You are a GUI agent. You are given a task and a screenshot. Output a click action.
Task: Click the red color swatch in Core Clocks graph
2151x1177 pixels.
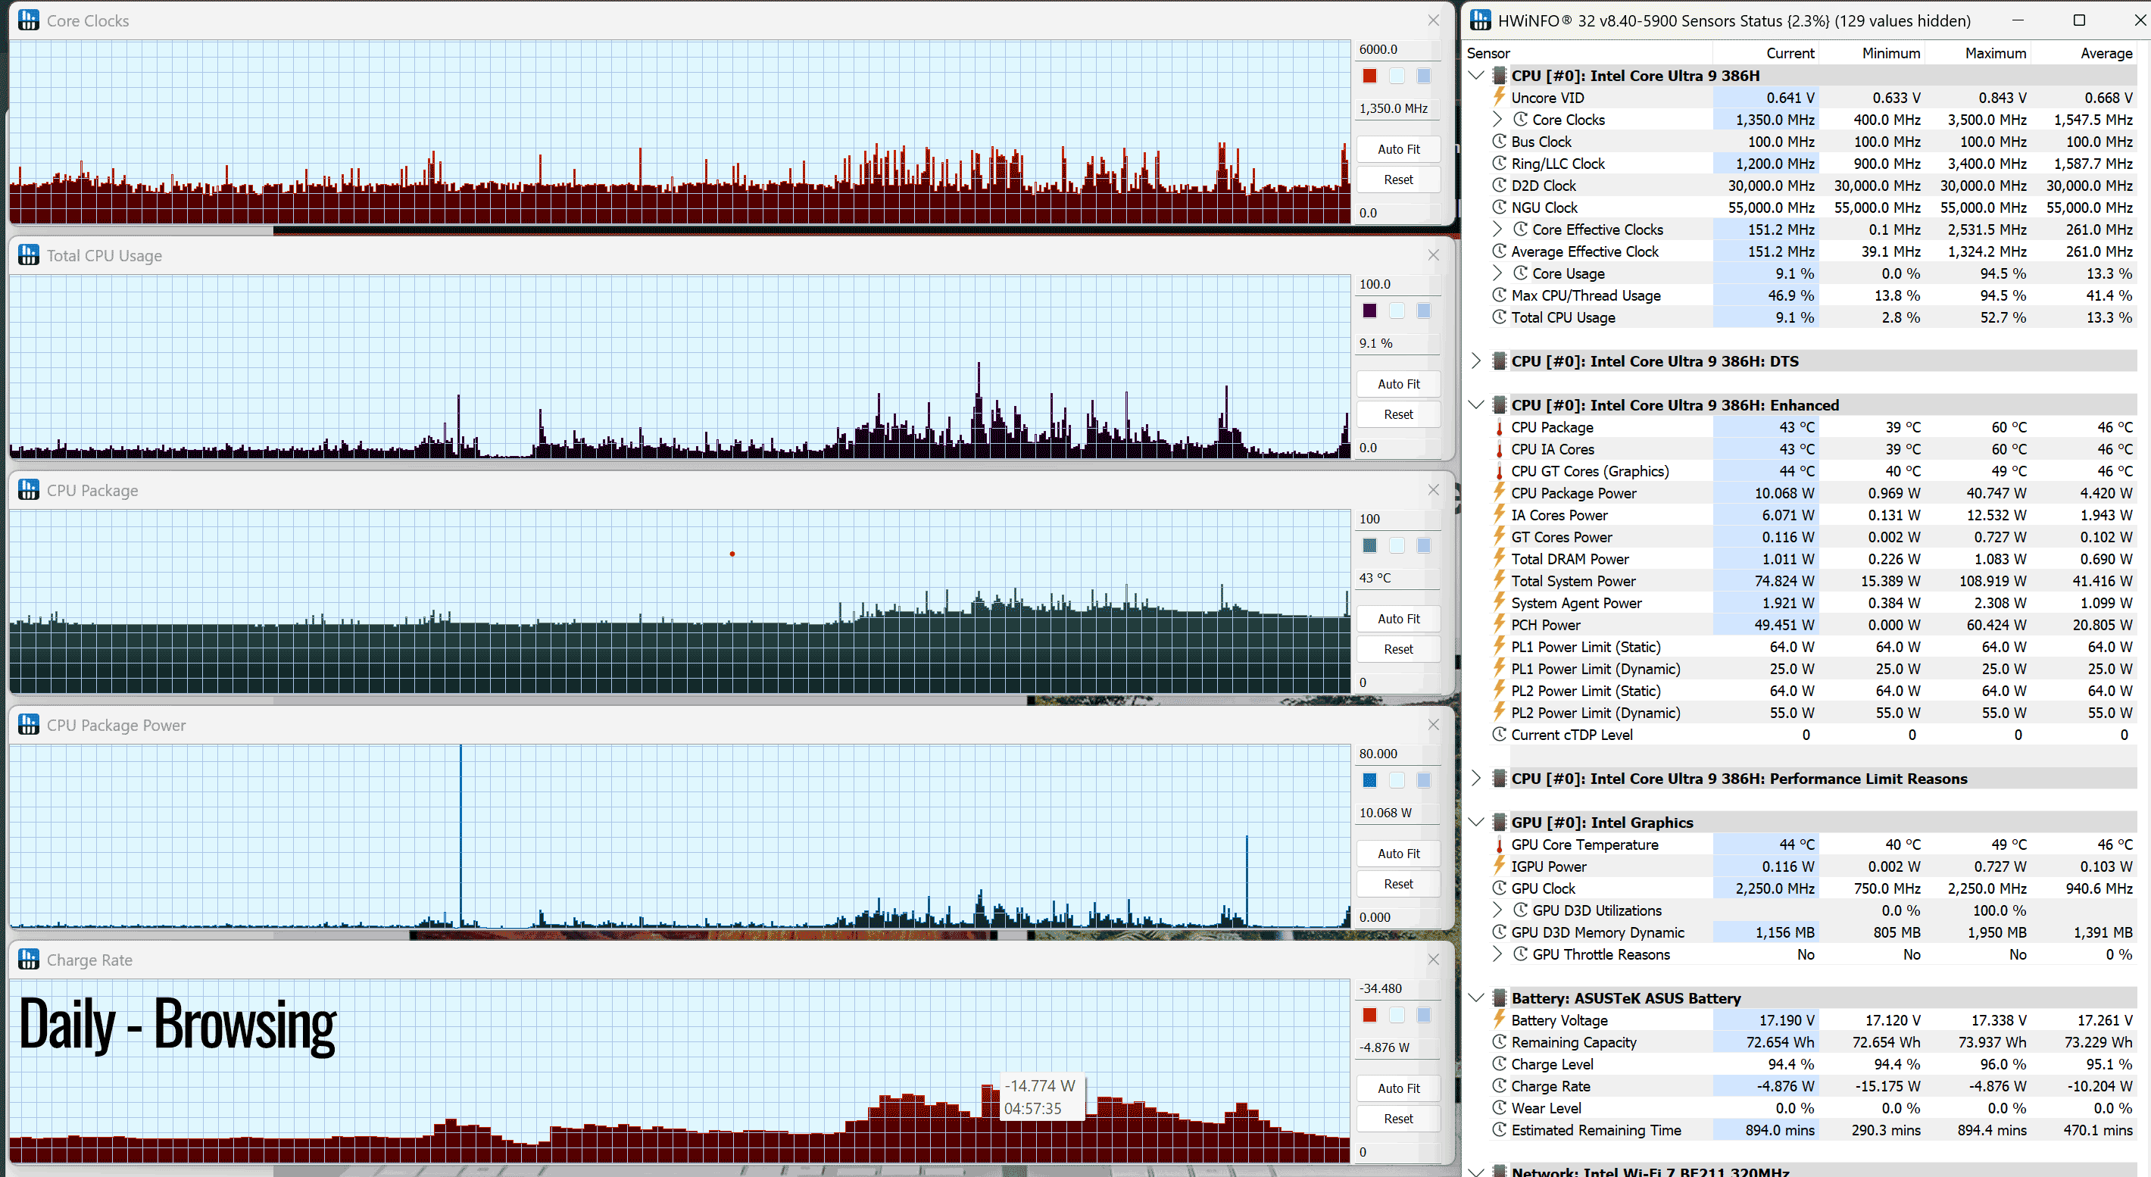click(x=1369, y=76)
